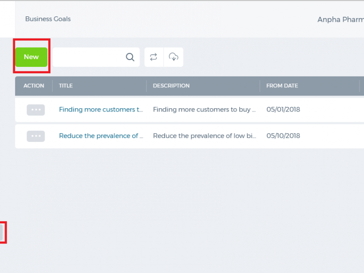
Task: Sort by the DESCRIPTION column header
Action: click(x=171, y=86)
